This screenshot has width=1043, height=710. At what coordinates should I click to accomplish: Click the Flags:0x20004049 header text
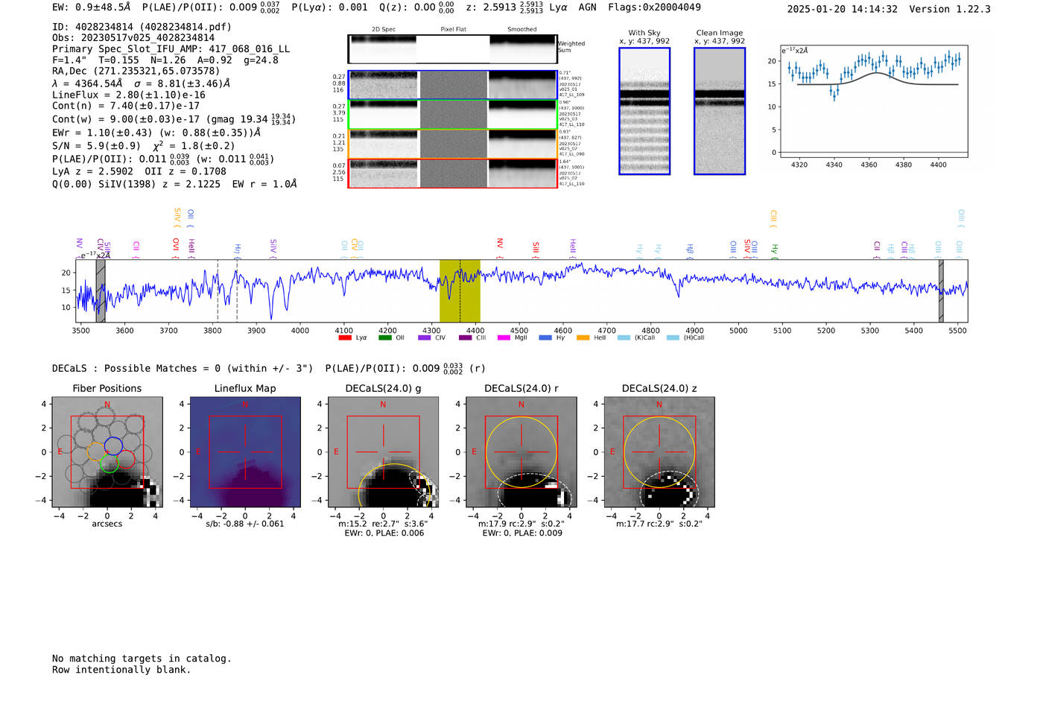654,7
